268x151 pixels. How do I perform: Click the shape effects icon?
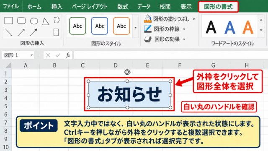point(148,39)
